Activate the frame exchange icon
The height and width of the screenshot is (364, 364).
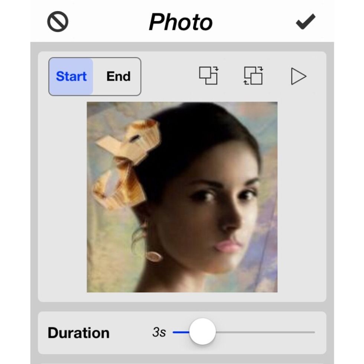pos(254,76)
